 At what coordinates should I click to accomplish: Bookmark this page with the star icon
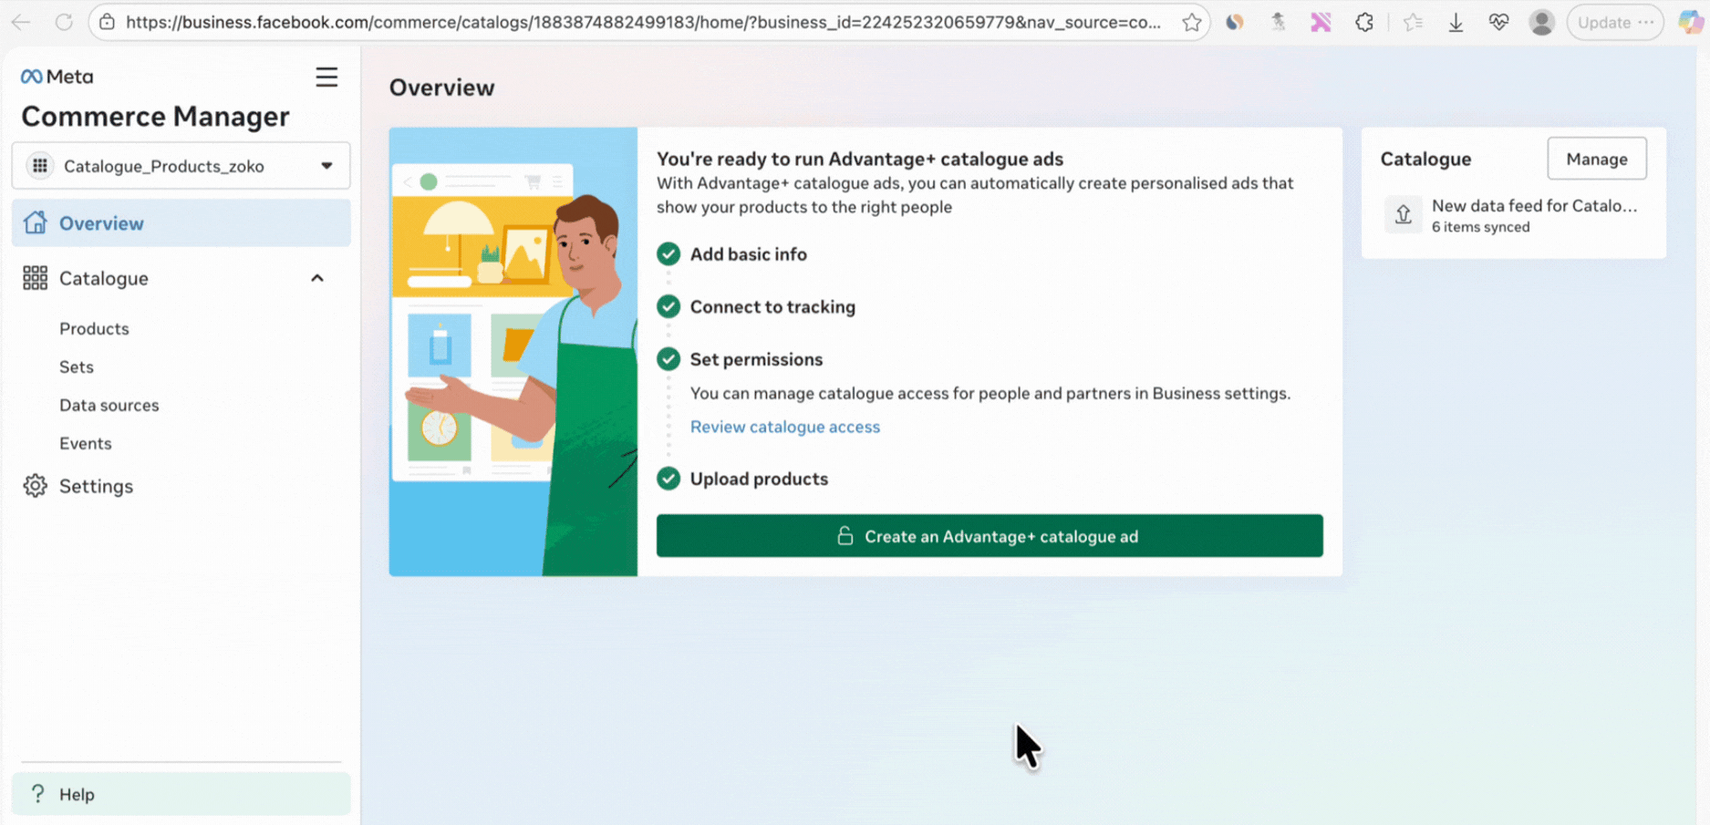[1191, 22]
